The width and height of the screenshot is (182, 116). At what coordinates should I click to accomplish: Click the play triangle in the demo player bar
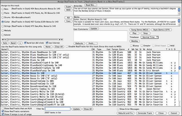pyautogui.click(x=5, y=40)
